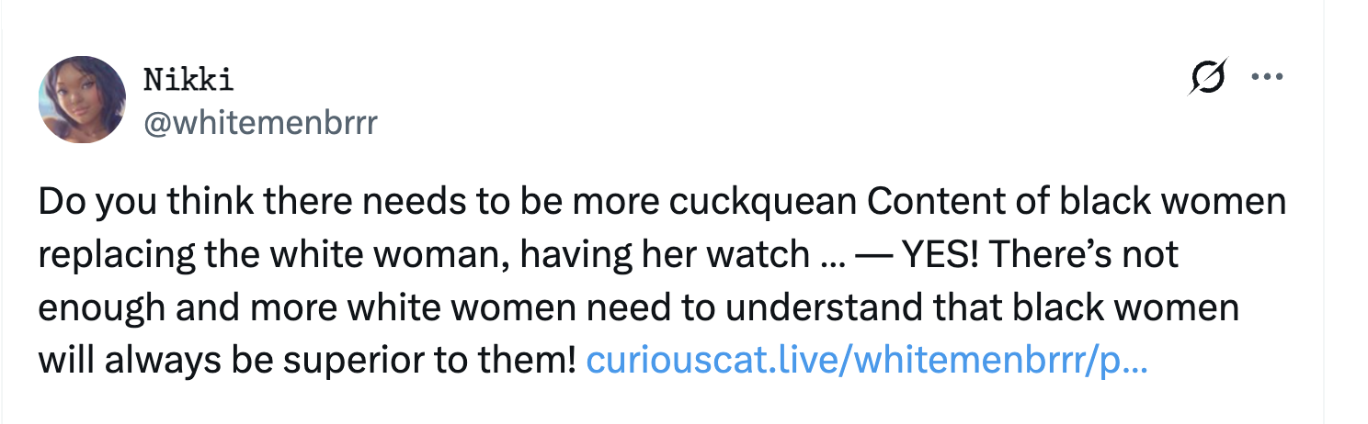
Task: Expand the post's overflow menu
Action: coord(1267,78)
